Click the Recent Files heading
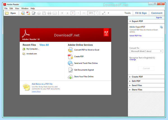168x120 pixels. click(29, 45)
